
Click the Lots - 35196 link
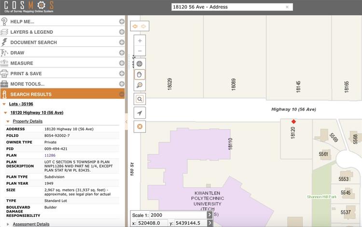coord(21,104)
